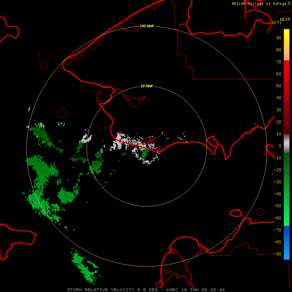This screenshot has height=292, width=292.
Task: Click the "100 NMI" range ring label
Action: (147, 26)
